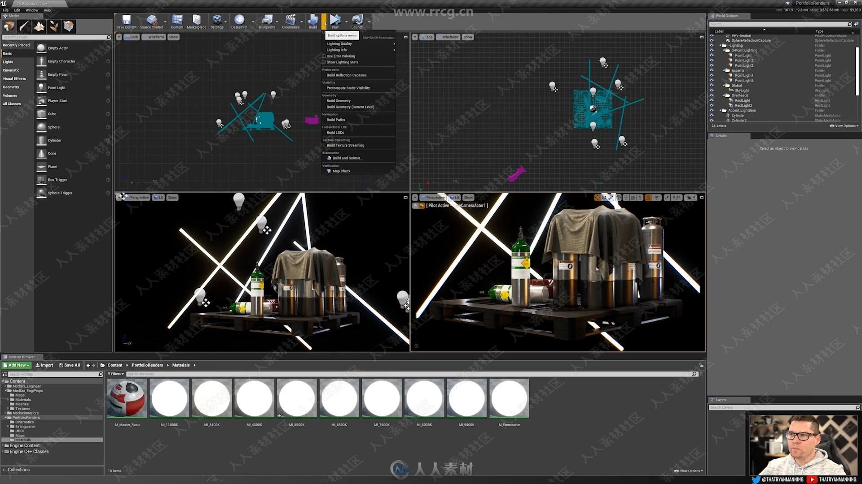Viewport: 862px width, 484px height.
Task: Switch to Landscape mode icon
Action: click(39, 26)
